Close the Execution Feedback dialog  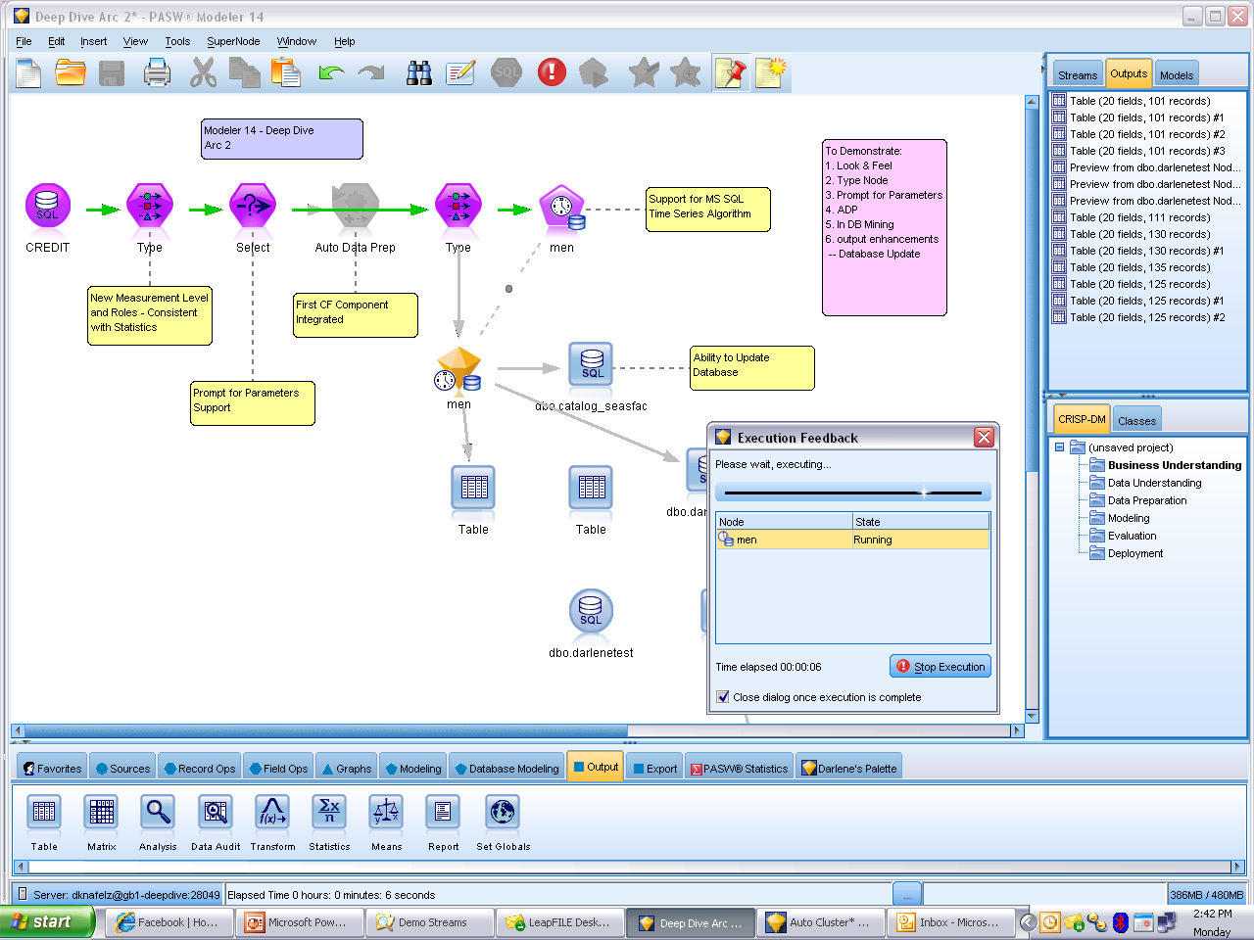(985, 438)
